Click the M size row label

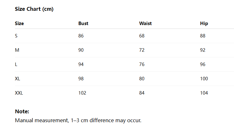coord(17,50)
